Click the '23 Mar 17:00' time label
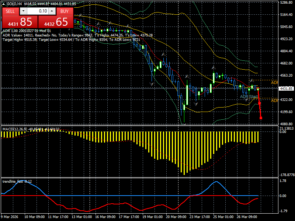The image size is (295, 221). pos(199,217)
